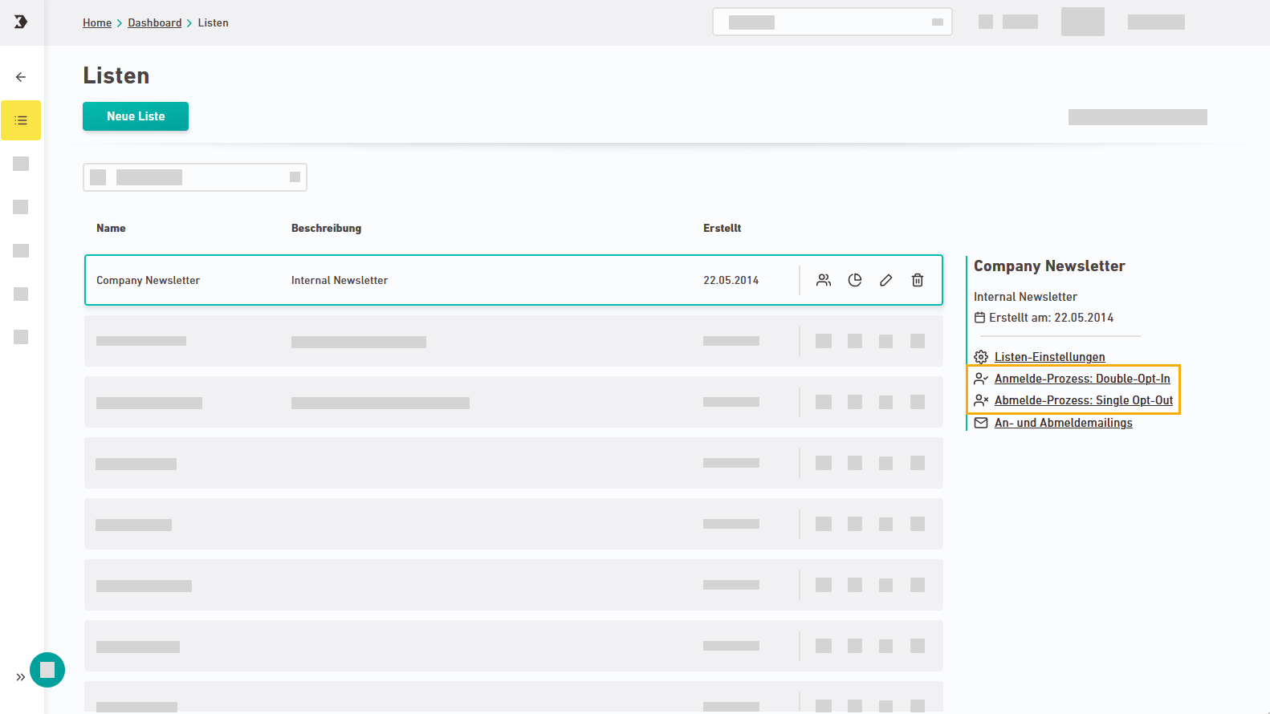Click the back arrow in the sidebar
1270x714 pixels.
(x=21, y=77)
